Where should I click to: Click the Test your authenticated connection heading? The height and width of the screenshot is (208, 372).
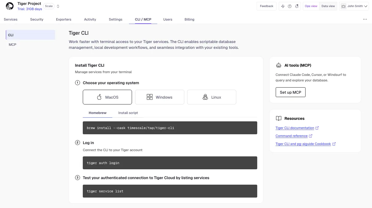point(146,178)
